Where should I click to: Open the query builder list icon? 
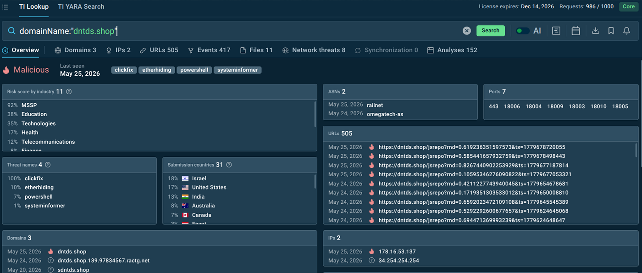[556, 31]
